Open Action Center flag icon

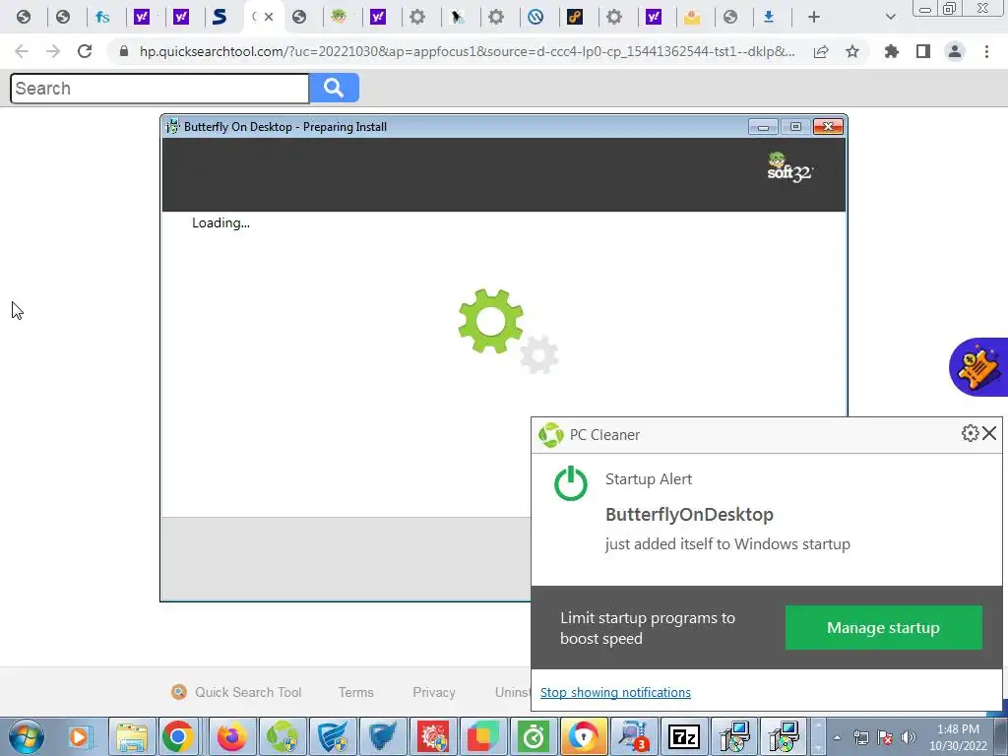[885, 737]
